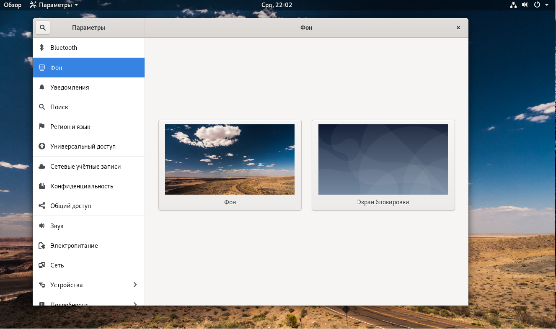Viewport: 556px width, 329px height.
Task: Click the cloud icon for Сетевые учётные записи
Action: (x=41, y=166)
